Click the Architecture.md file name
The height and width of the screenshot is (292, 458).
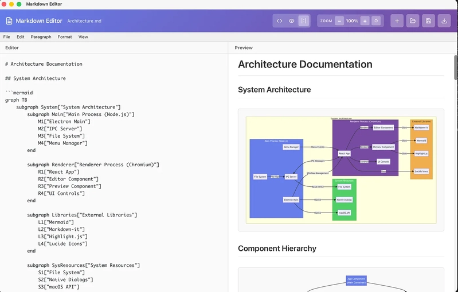(x=84, y=21)
